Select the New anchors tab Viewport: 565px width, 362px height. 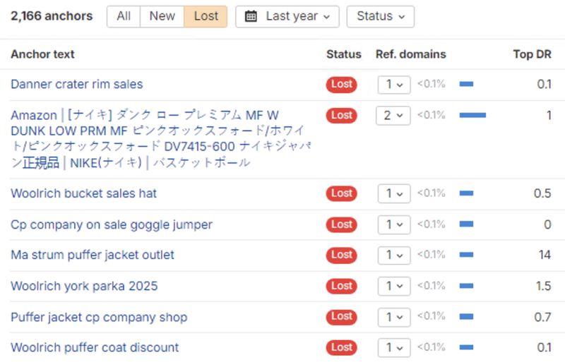point(162,16)
